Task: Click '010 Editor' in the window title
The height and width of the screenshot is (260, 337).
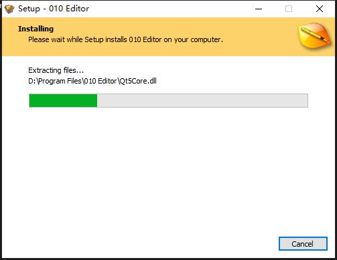Action: 69,9
